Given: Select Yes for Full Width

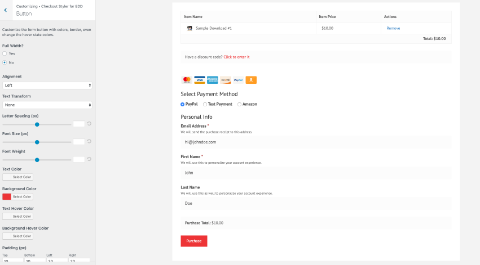Looking at the screenshot, I should [x=5, y=53].
